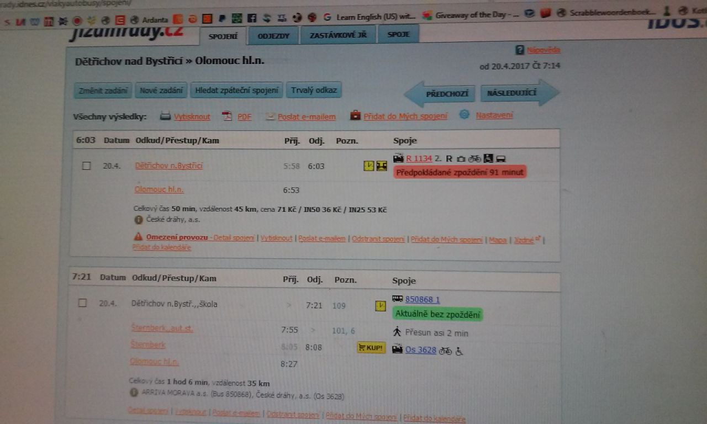Click the envelope icon for Poslat e-mailem
The image size is (707, 424).
pyautogui.click(x=270, y=116)
